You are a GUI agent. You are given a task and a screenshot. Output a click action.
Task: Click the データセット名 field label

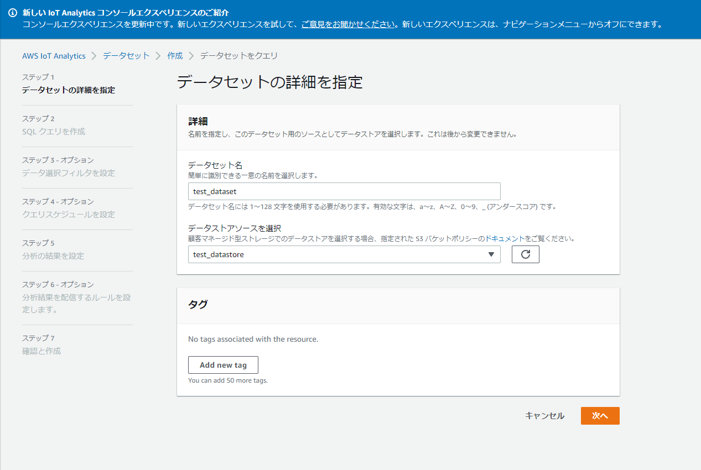tap(215, 165)
